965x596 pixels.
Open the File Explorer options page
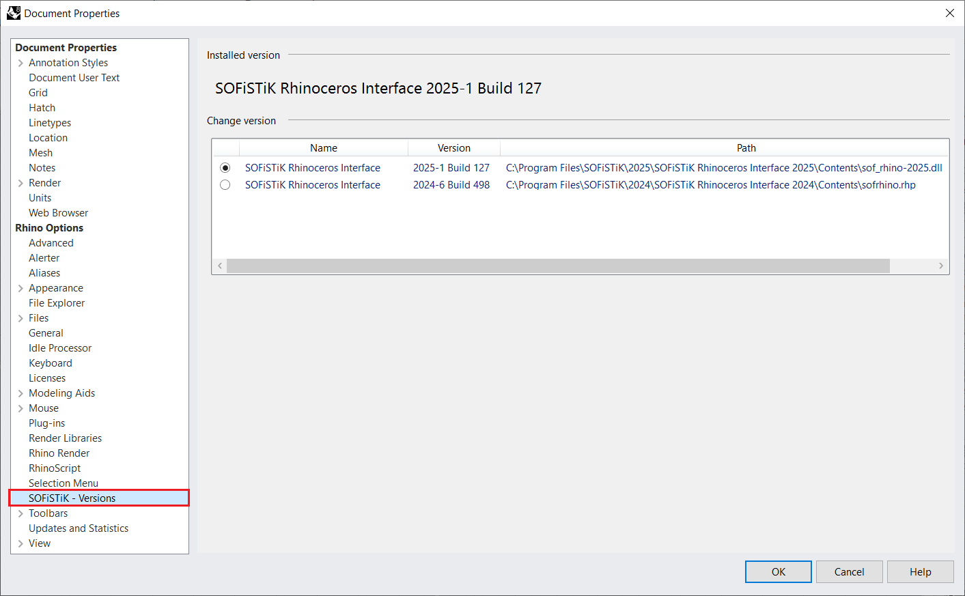tap(57, 303)
